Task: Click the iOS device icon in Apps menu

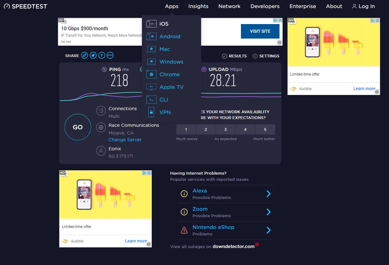Action: [151, 24]
